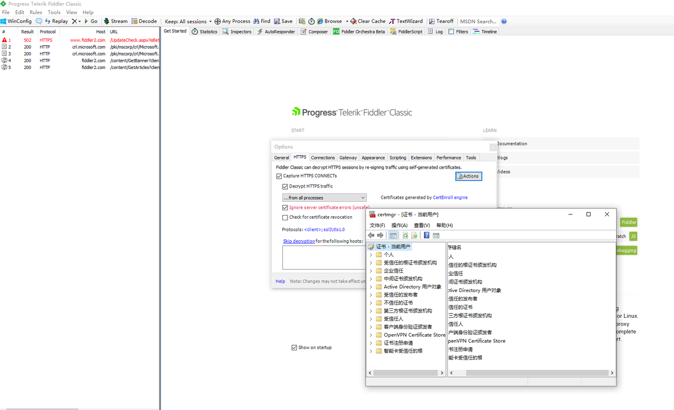The height and width of the screenshot is (410, 674).
Task: Select session 1 with 502 error
Action: [80, 40]
